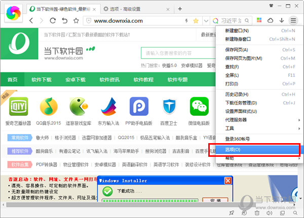Click the magnifier in search box

pos(247,21)
